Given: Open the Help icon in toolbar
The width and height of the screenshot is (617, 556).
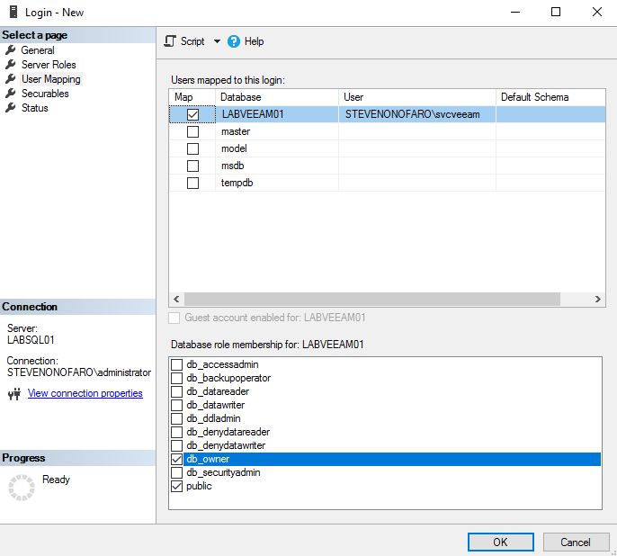Looking at the screenshot, I should [x=235, y=41].
